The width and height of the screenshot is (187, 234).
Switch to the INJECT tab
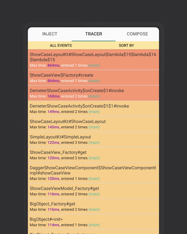pos(50,34)
